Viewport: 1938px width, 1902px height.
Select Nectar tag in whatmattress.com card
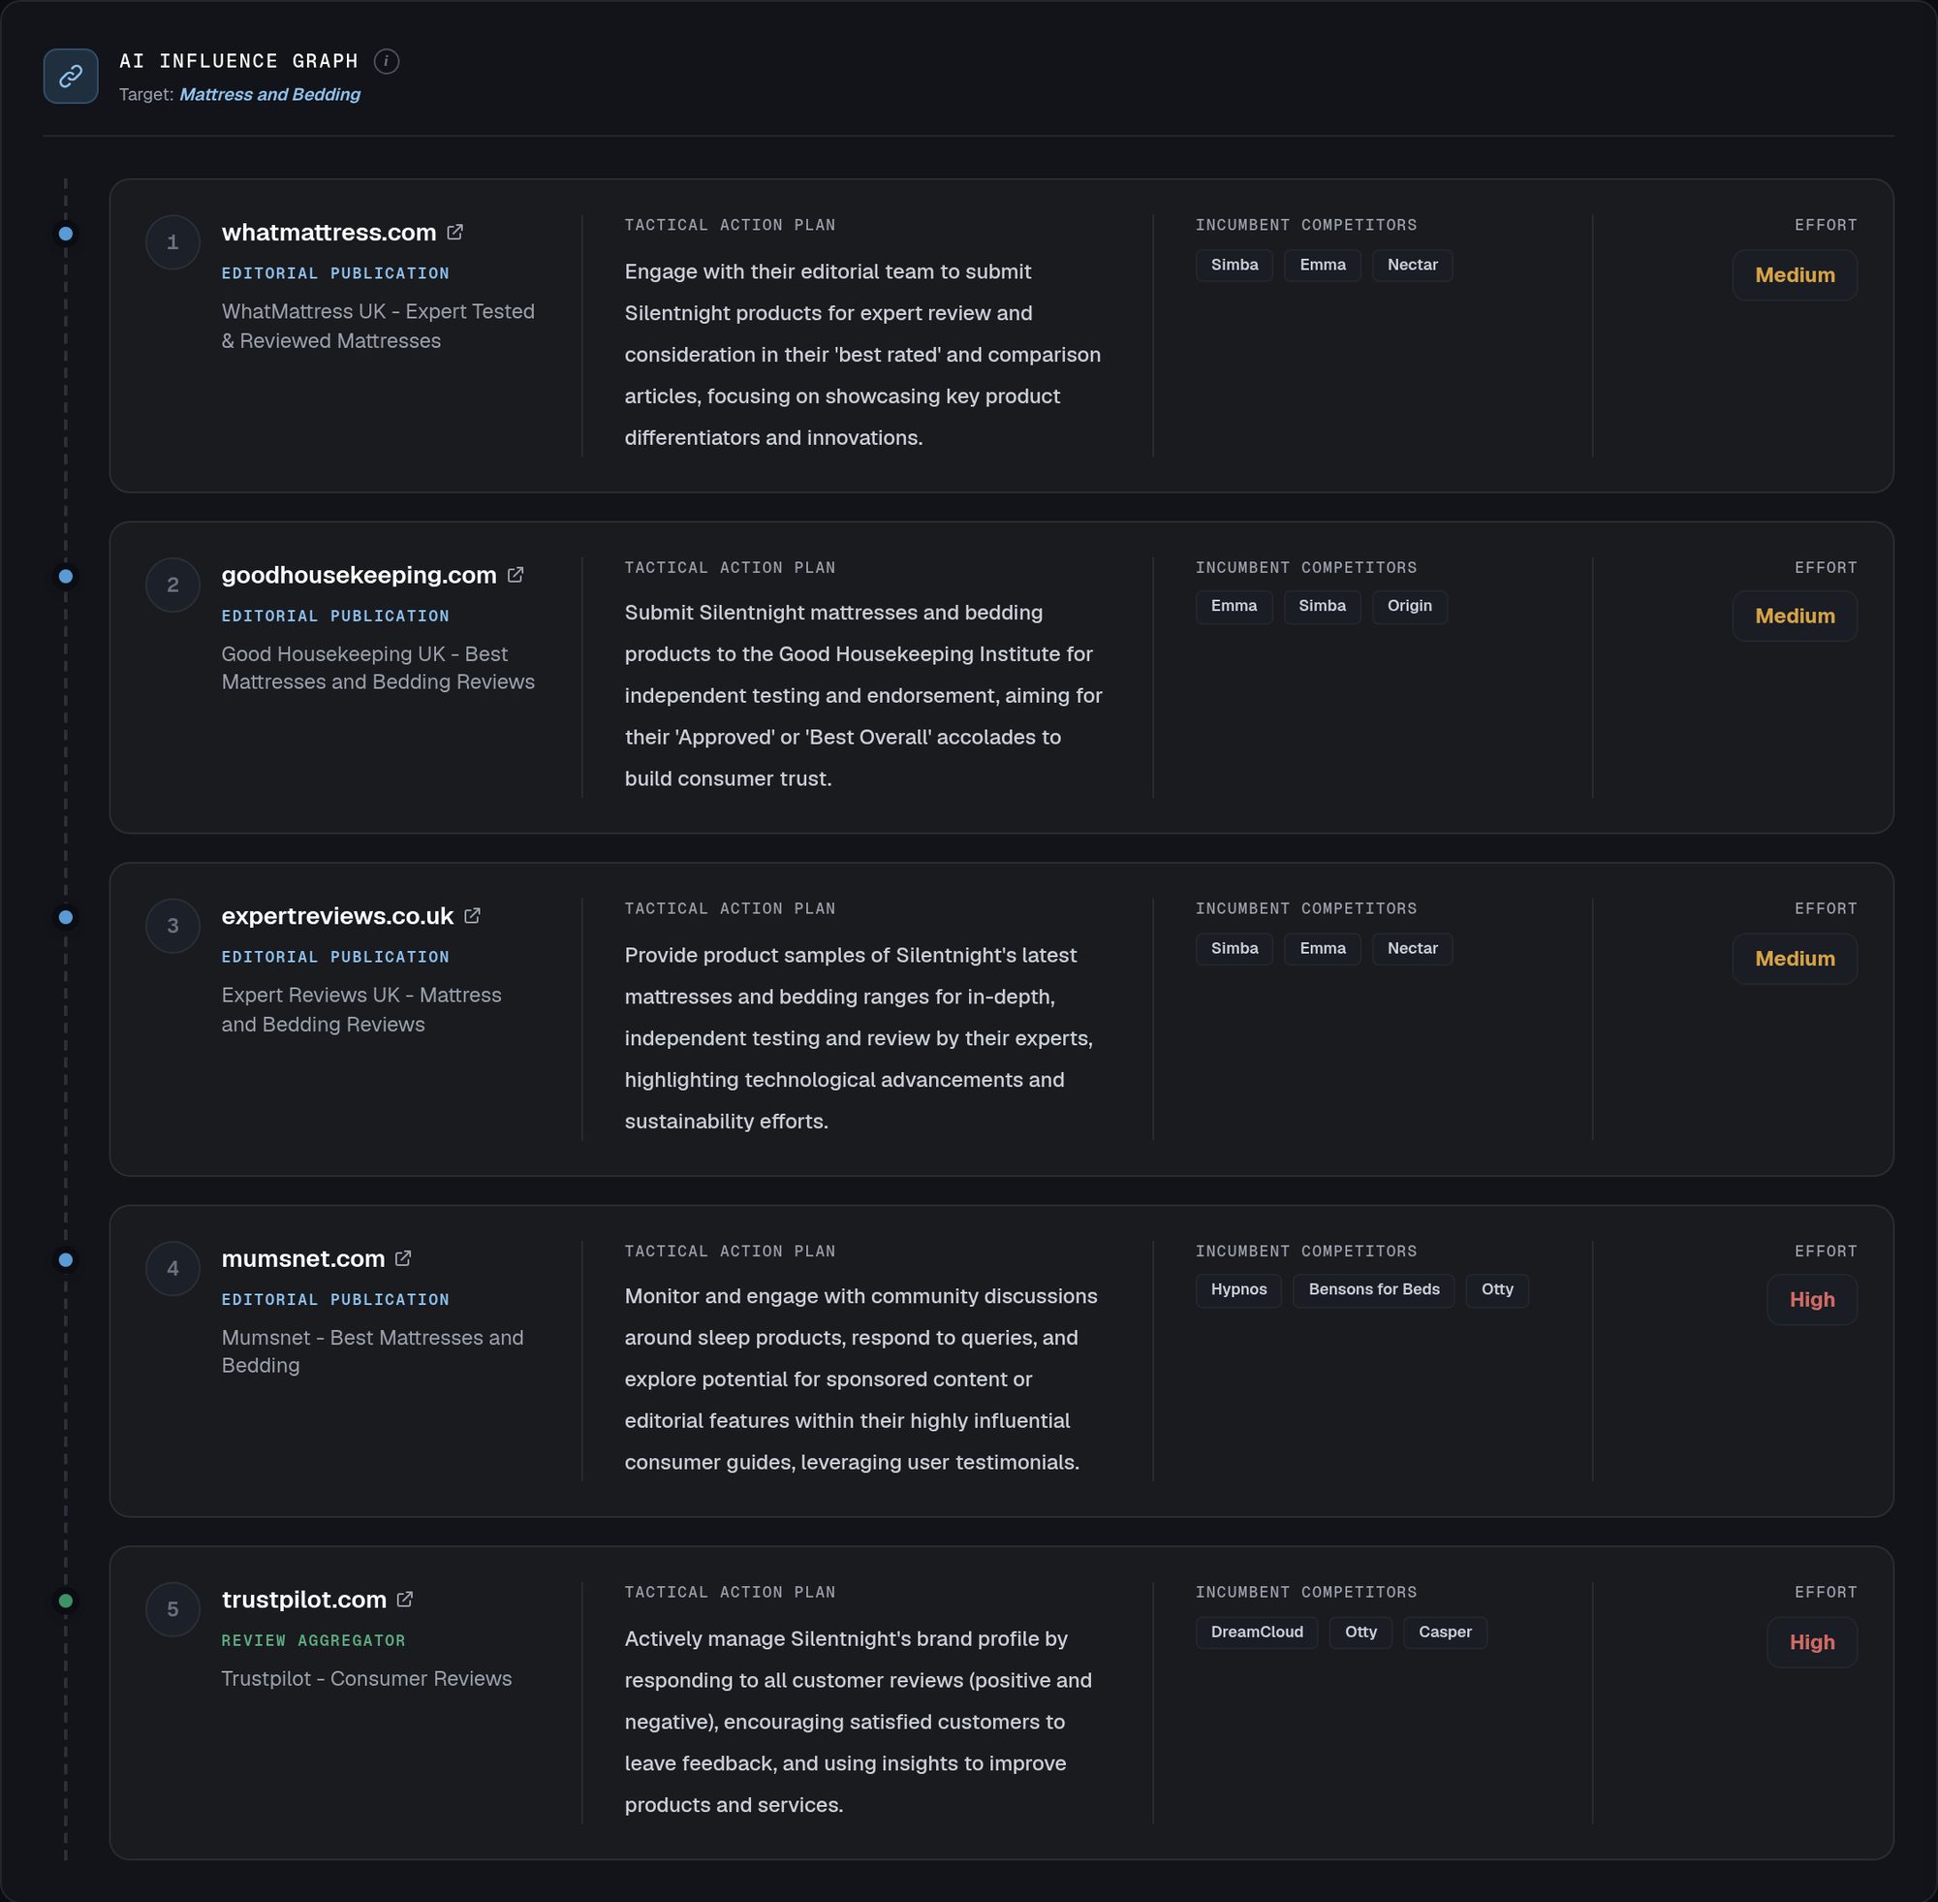[1412, 266]
